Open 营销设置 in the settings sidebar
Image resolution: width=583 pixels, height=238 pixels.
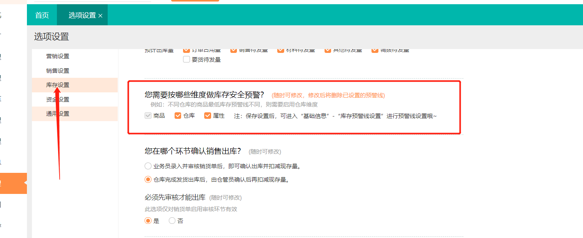pyautogui.click(x=58, y=56)
